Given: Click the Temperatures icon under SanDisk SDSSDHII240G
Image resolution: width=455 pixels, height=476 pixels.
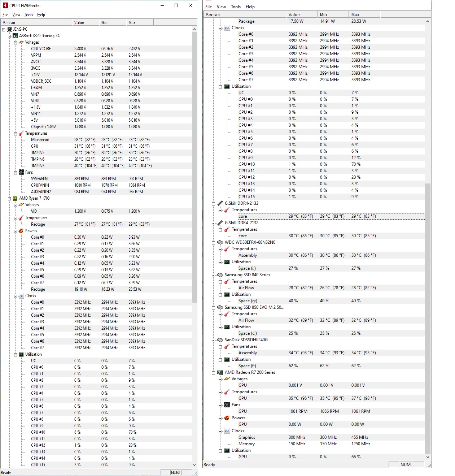Looking at the screenshot, I should [x=227, y=346].
